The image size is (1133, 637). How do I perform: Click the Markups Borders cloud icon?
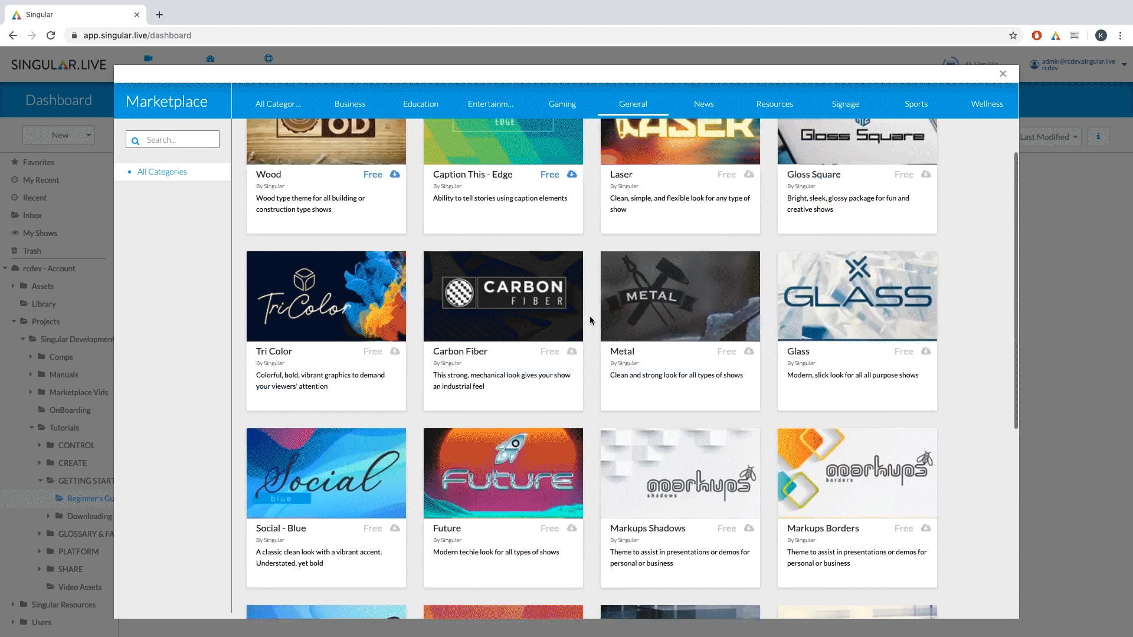pyautogui.click(x=926, y=528)
